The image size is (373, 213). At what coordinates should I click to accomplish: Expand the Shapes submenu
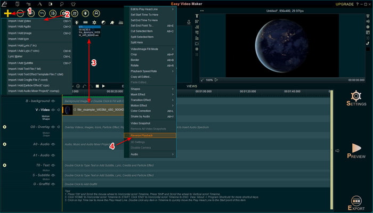(150, 89)
